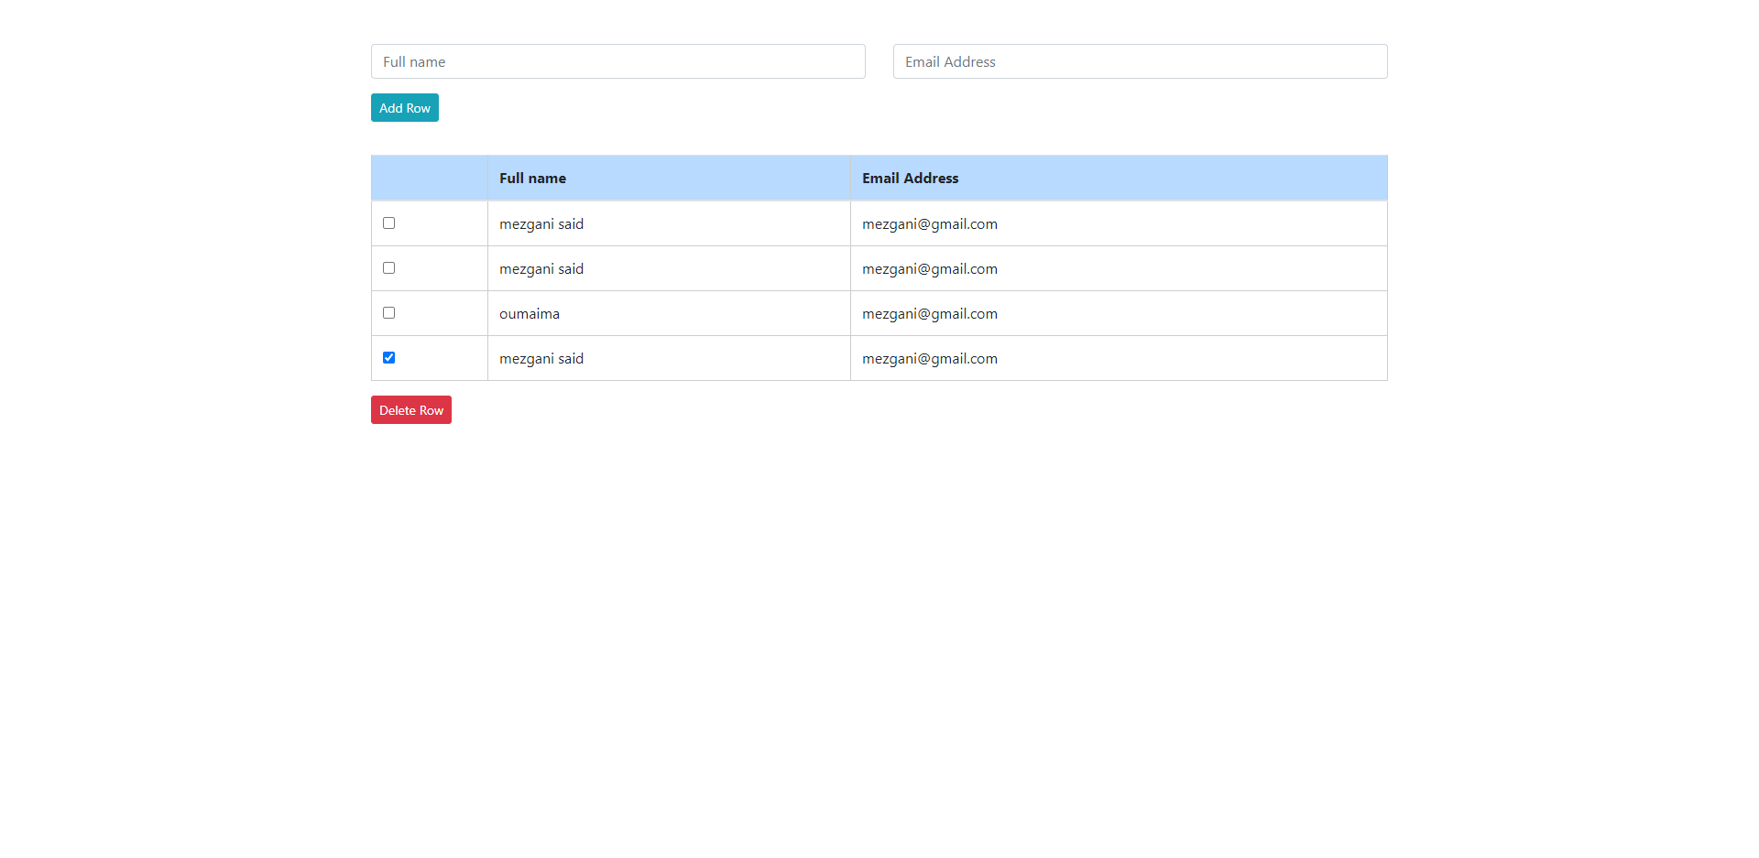Click the email address in the second table row
This screenshot has width=1759, height=858.
pos(929,269)
